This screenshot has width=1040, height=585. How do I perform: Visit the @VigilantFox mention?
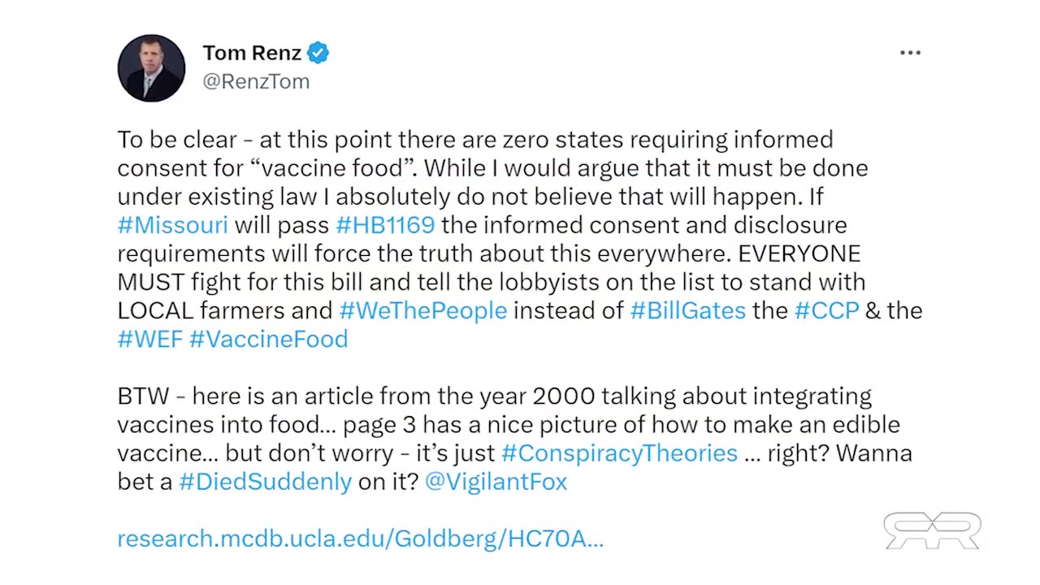(496, 481)
